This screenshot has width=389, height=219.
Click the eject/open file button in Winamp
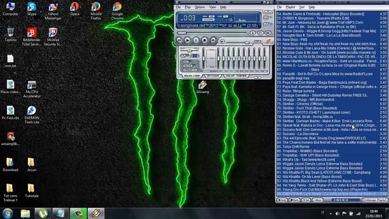pos(253,33)
